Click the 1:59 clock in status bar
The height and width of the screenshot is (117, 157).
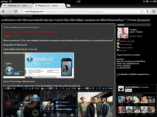78,2
